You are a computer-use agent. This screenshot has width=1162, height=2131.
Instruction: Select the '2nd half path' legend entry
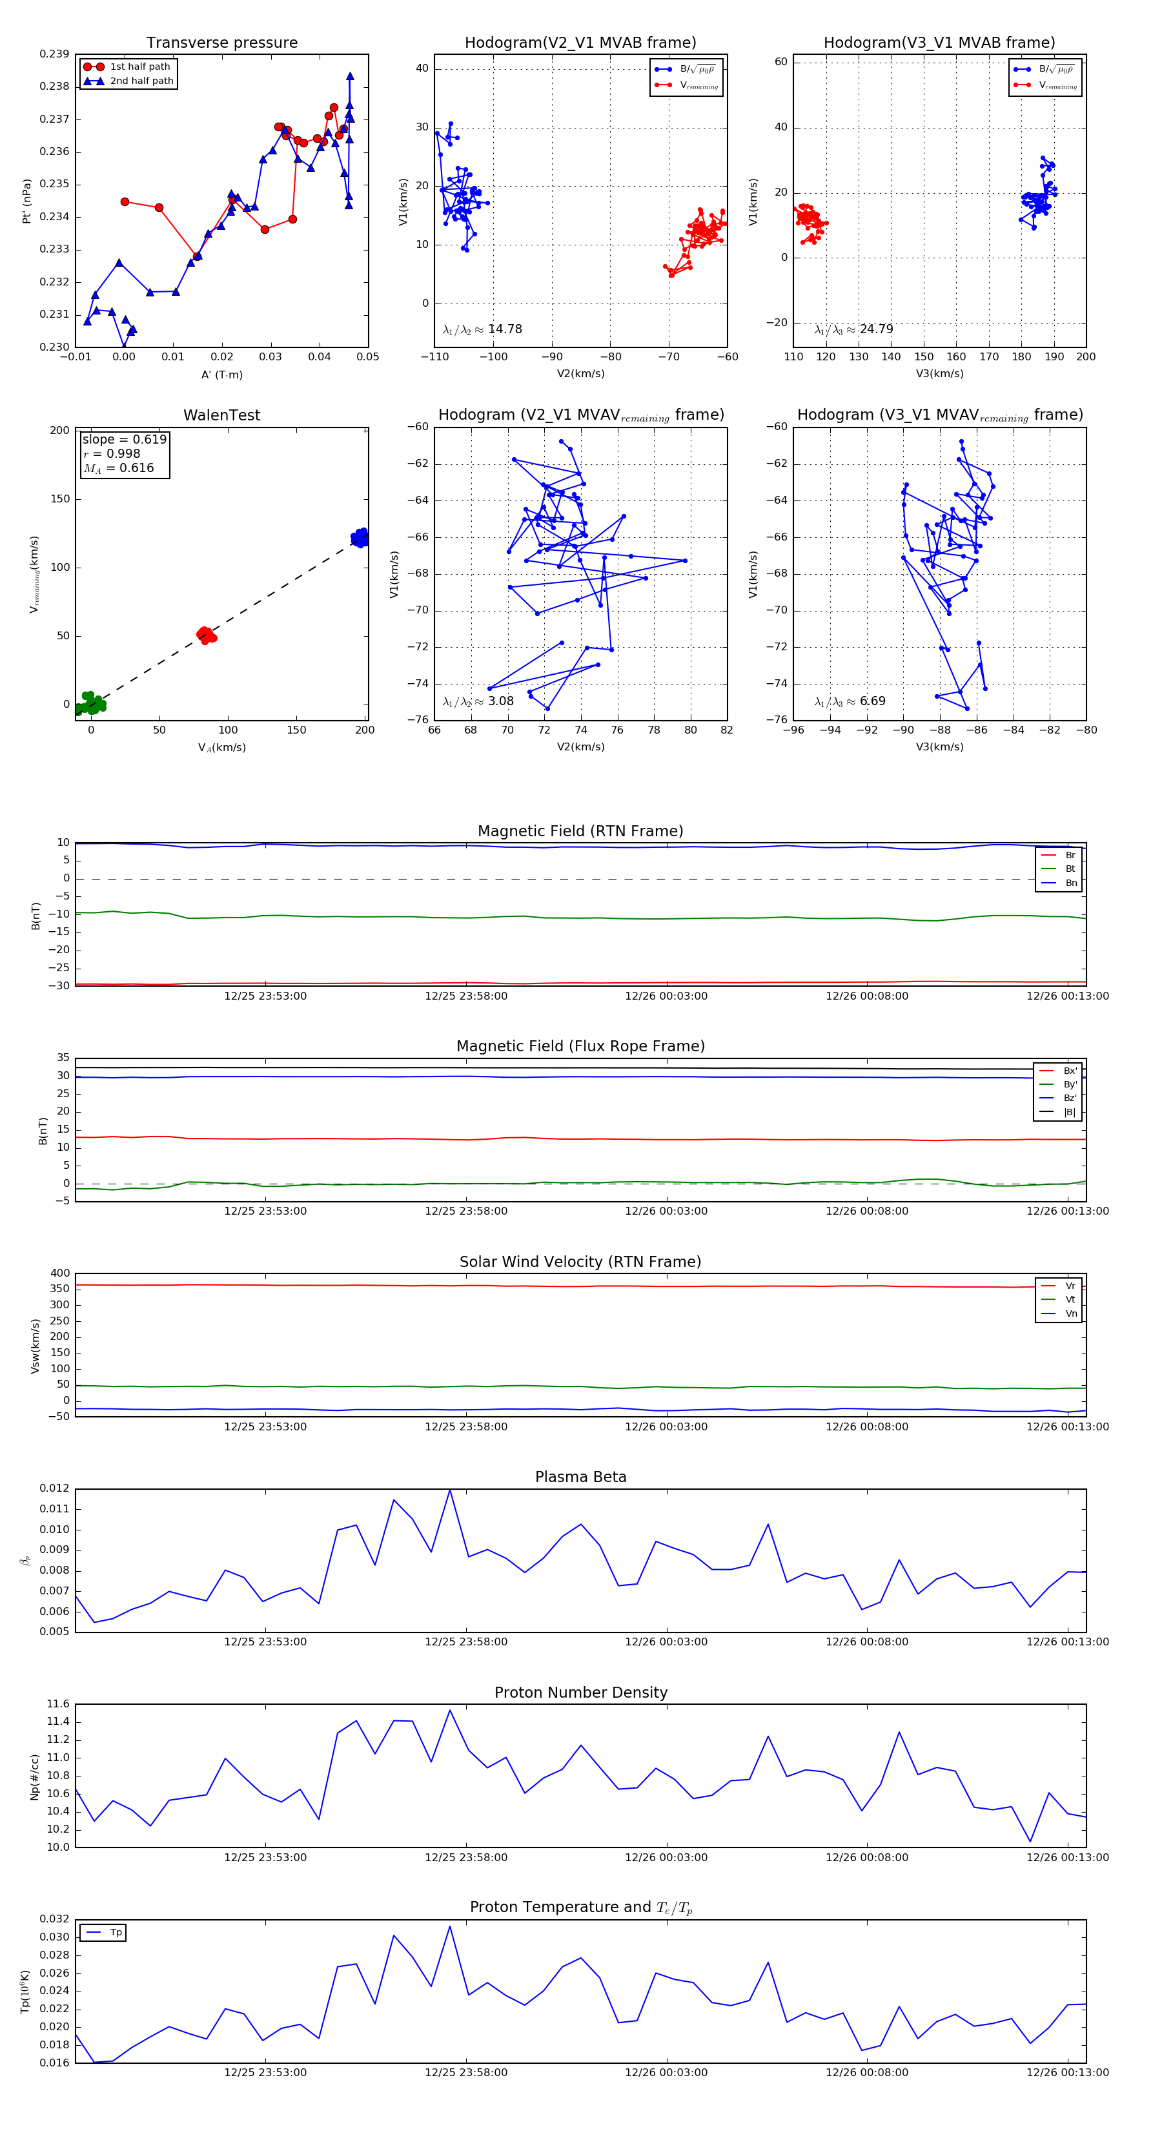(x=129, y=81)
